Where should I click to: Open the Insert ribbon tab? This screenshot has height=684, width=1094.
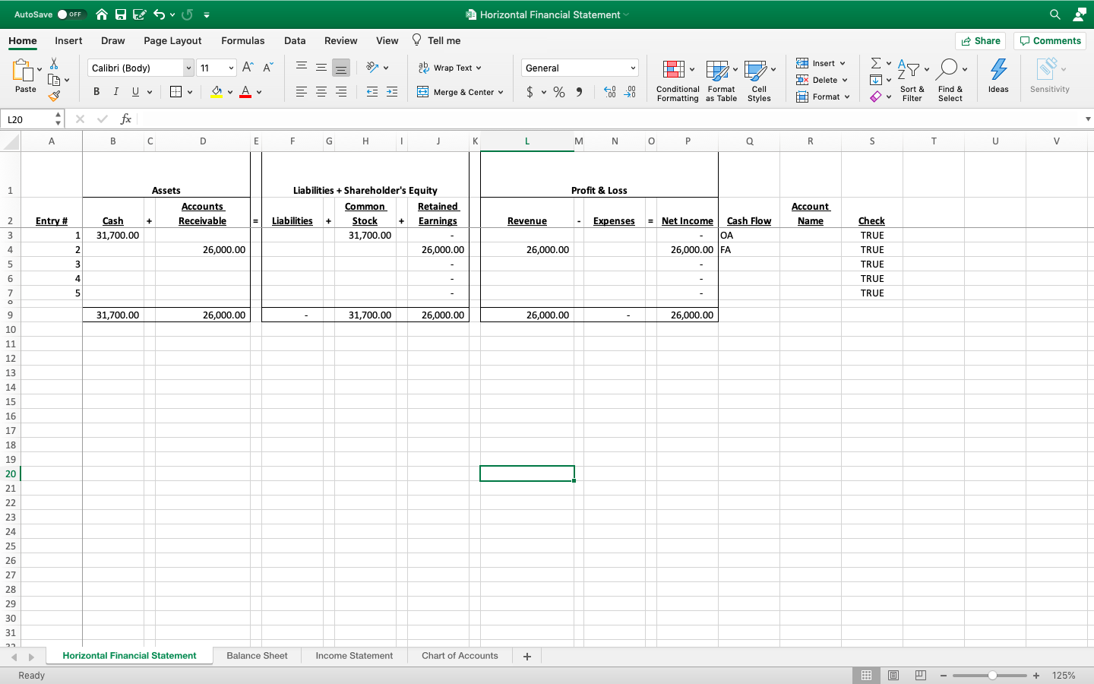[x=68, y=40]
